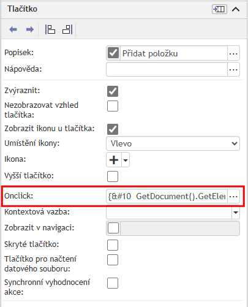Open ellipsis editor for Nápověda field
The width and height of the screenshot is (248, 307).
(233, 69)
